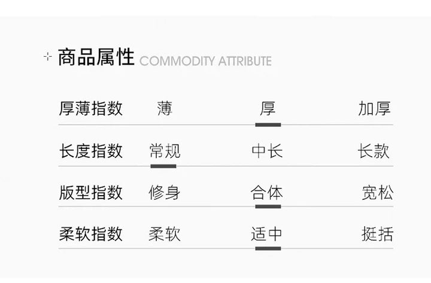The image size is (431, 283).
Task: Click the 长度指数 row label
Action: 91,151
